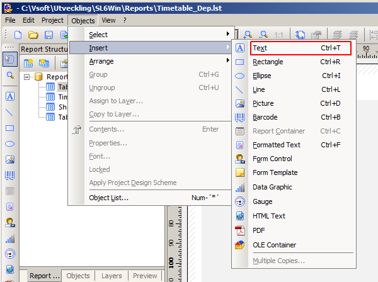Choose Insert Data Graphic
This screenshot has width=378, height=282.
(x=294, y=187)
